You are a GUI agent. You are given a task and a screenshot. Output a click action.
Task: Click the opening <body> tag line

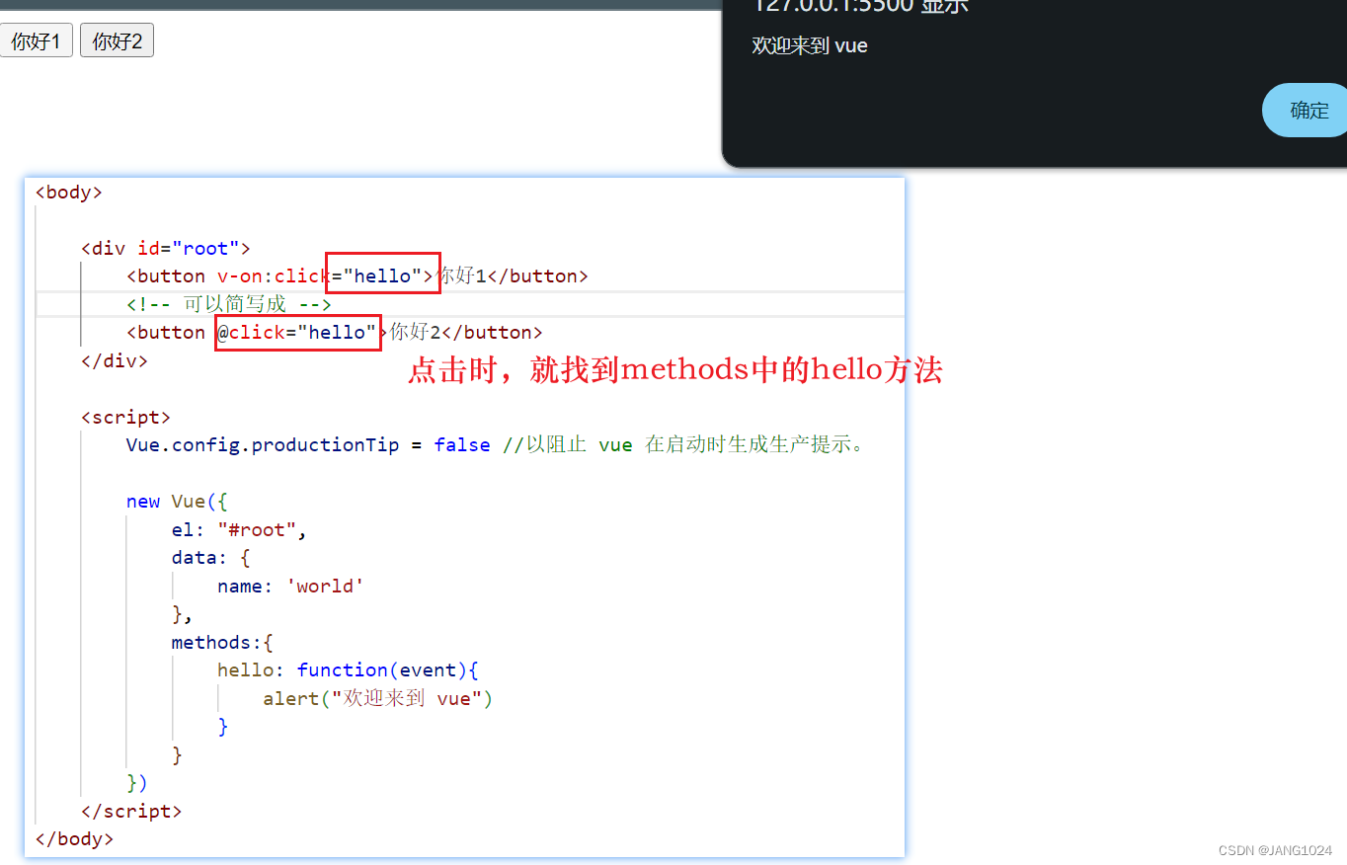[68, 192]
